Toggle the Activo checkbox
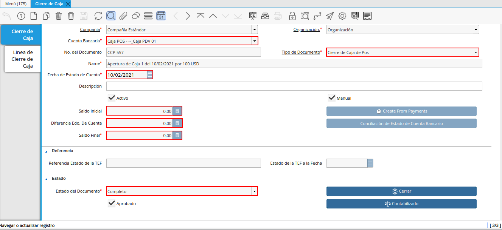 point(112,98)
